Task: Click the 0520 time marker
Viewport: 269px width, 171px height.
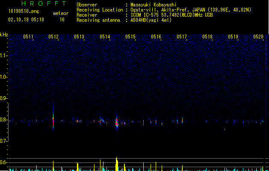Action: (x=258, y=37)
